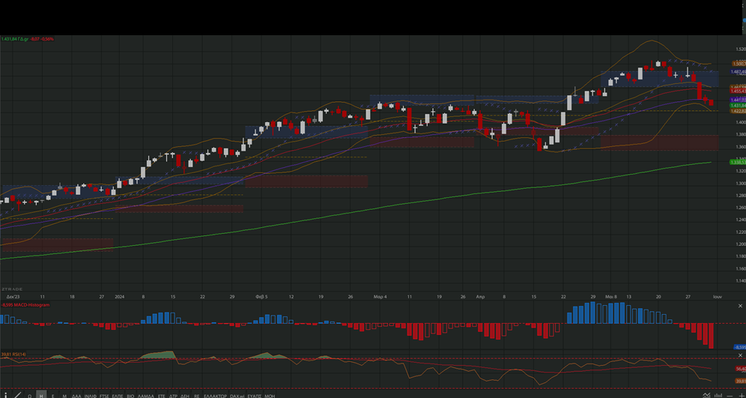Click the Ιουν date axis label
Screen dimensions: 746x398
(x=718, y=296)
